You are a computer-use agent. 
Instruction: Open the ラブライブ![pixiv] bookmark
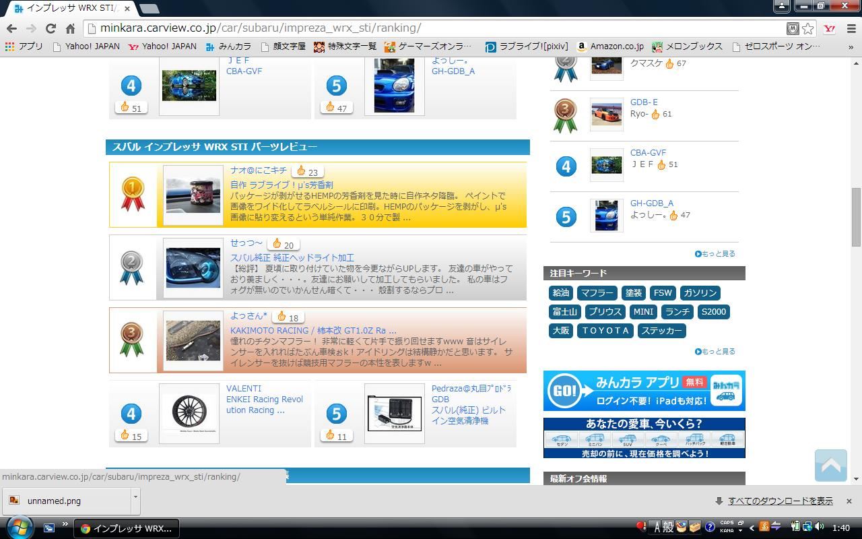(x=527, y=46)
